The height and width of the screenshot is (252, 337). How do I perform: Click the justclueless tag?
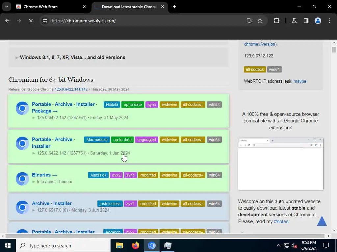pyautogui.click(x=110, y=203)
